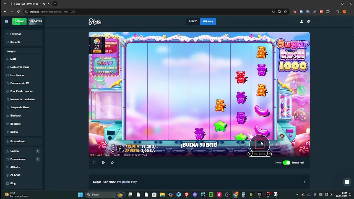The width and height of the screenshot is (354, 199).
Task: Click the Pragmatic Play provider link
Action: [x=127, y=182]
